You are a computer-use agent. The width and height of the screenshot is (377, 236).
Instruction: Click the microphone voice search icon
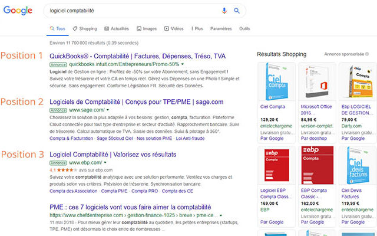point(224,11)
